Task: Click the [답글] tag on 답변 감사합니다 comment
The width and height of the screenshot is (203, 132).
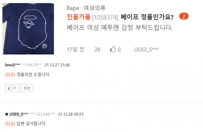Action: click(x=10, y=124)
